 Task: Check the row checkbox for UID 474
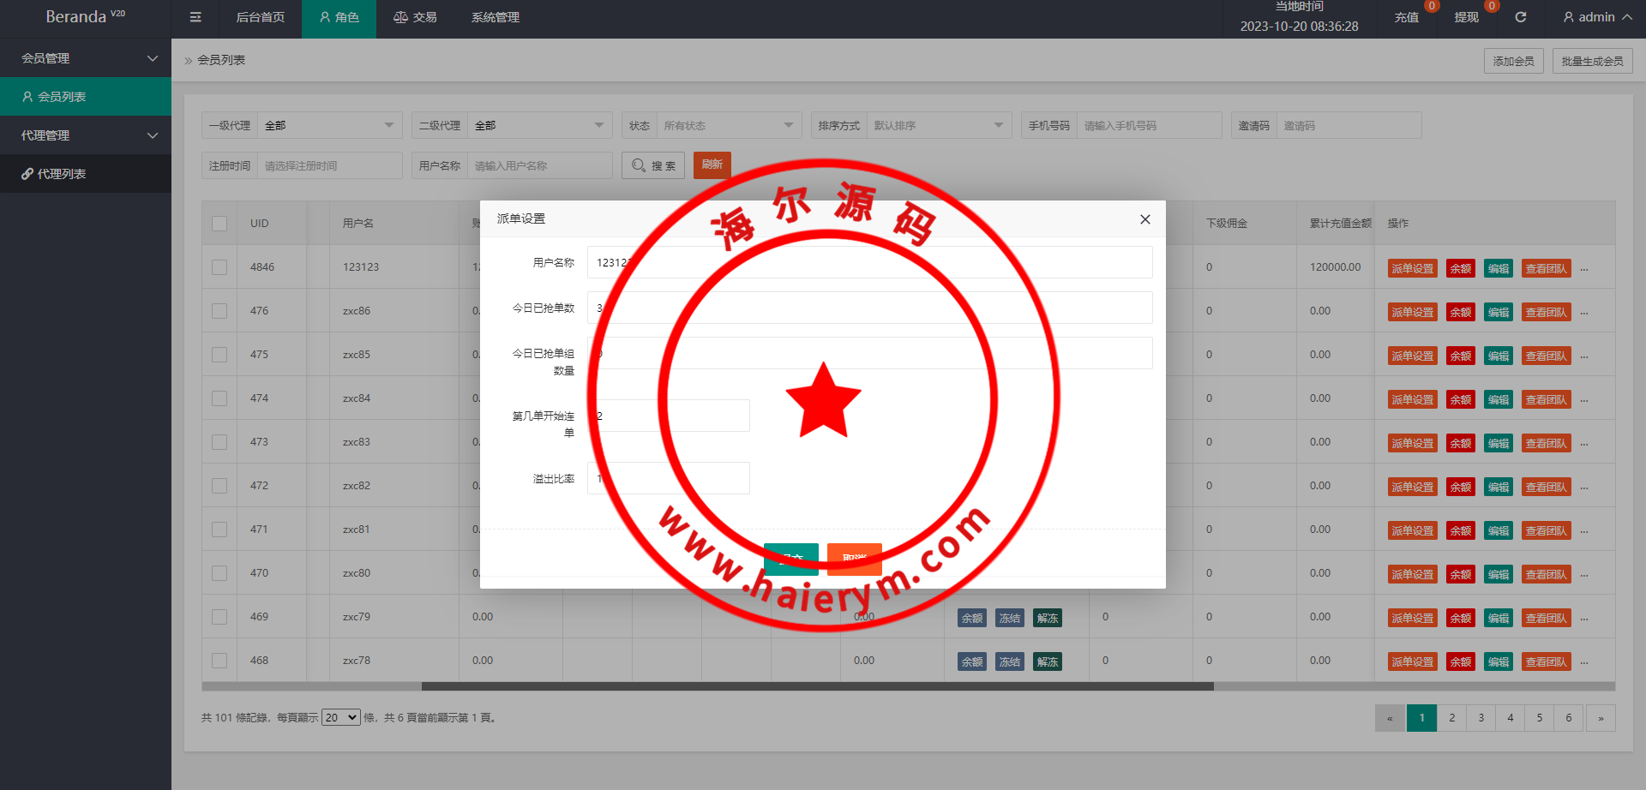point(219,398)
